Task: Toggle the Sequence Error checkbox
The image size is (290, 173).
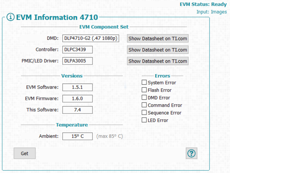Action: [144, 112]
